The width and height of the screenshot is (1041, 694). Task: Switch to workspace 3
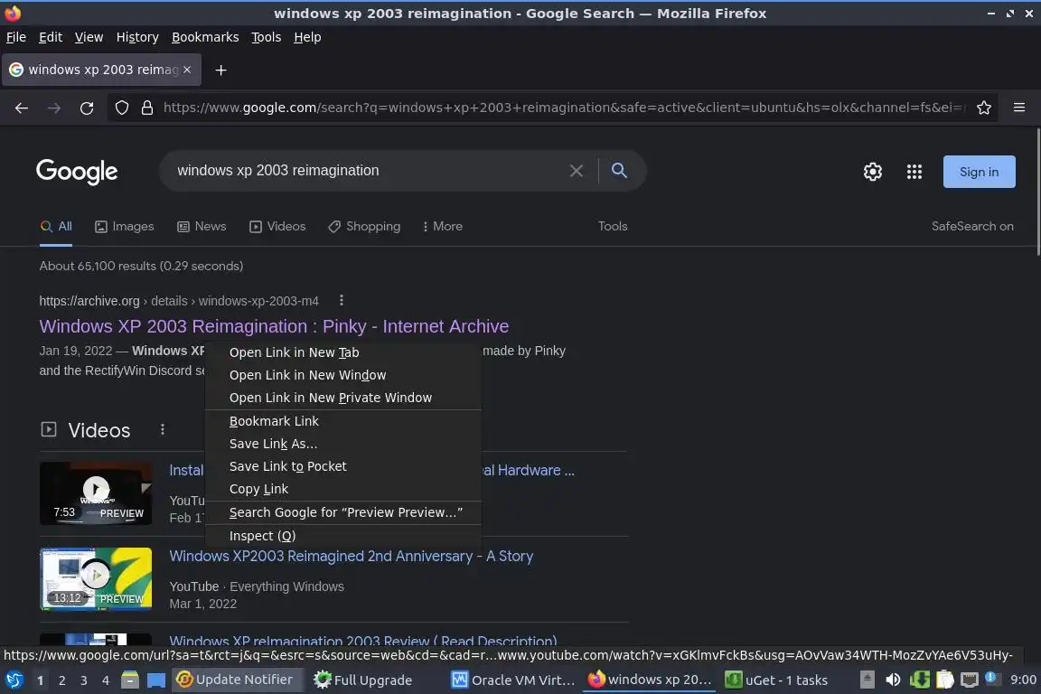click(x=84, y=680)
